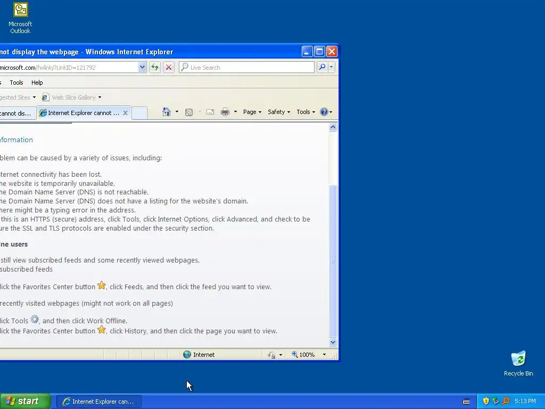Click the 5:13 PM taskbar clock
The width and height of the screenshot is (545, 409).
point(525,401)
